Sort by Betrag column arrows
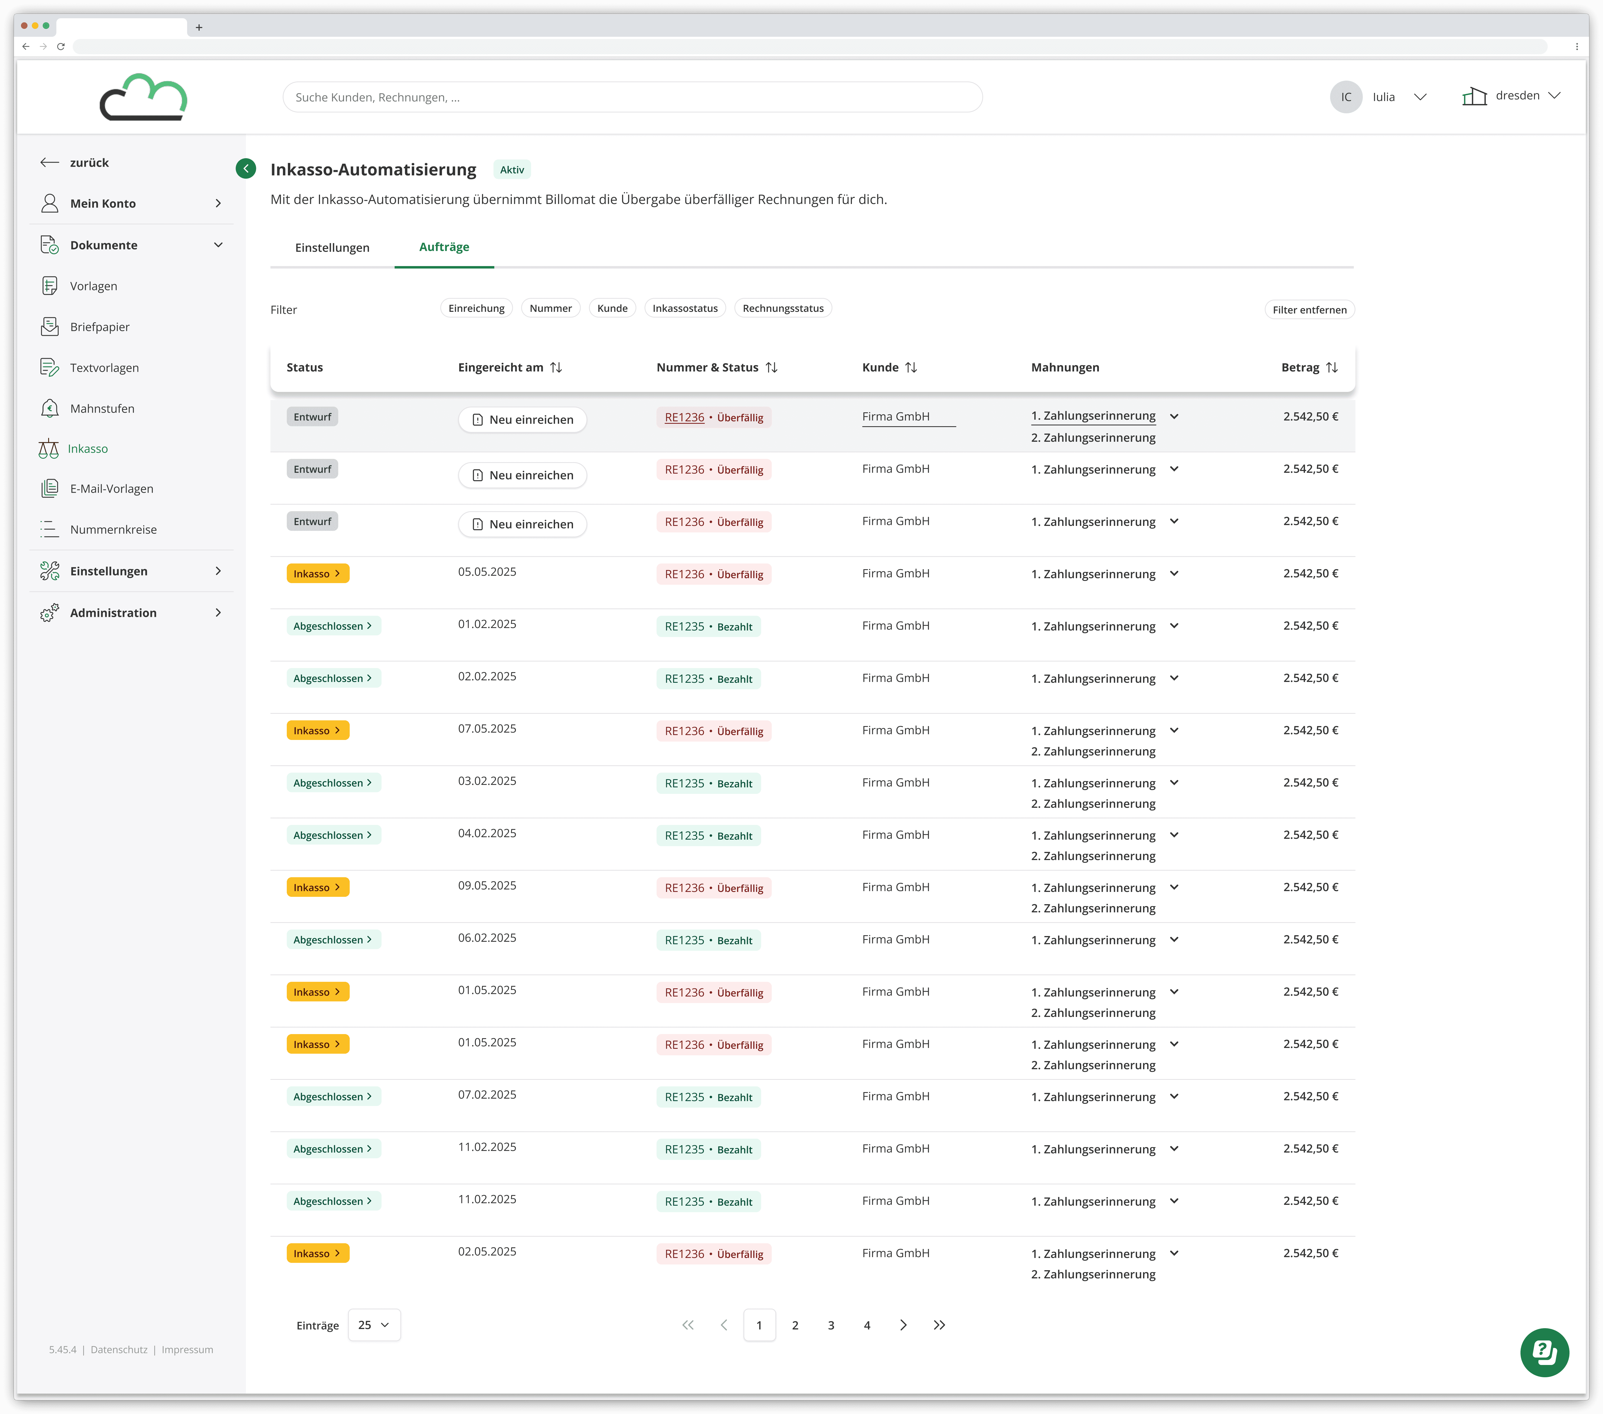Viewport: 1603px width, 1414px height. (x=1332, y=367)
